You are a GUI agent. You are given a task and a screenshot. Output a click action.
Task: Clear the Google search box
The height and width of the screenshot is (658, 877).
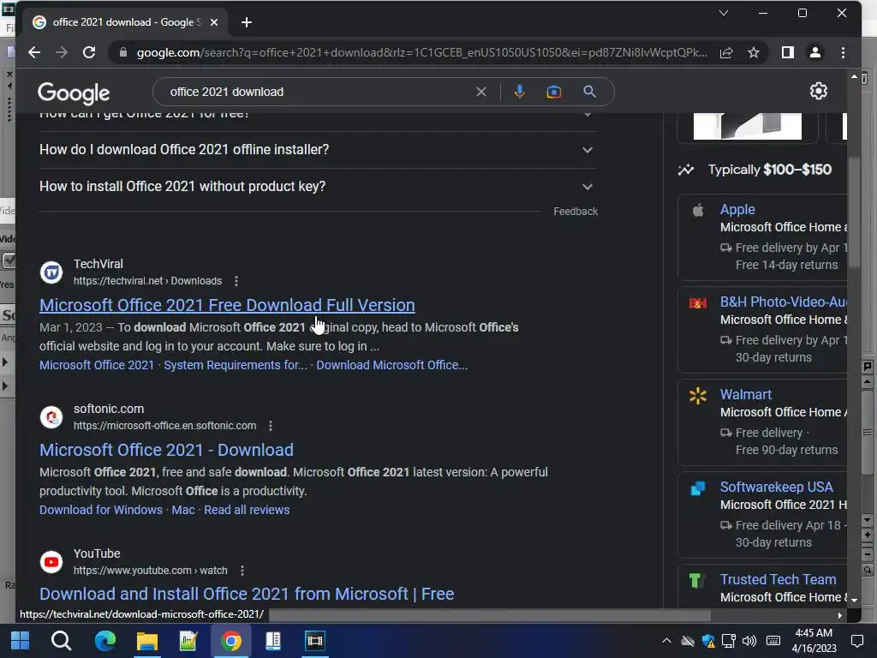pos(481,92)
